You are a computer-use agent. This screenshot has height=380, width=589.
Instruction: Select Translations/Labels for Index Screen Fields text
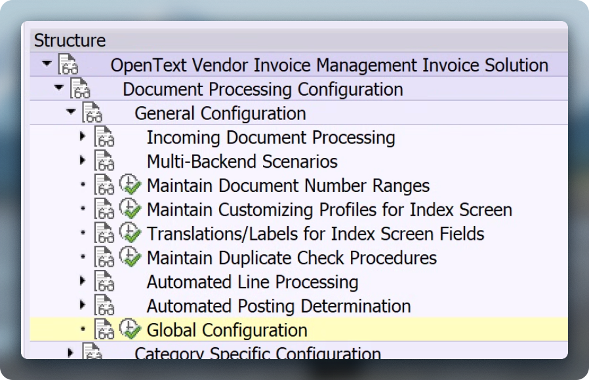pos(315,234)
